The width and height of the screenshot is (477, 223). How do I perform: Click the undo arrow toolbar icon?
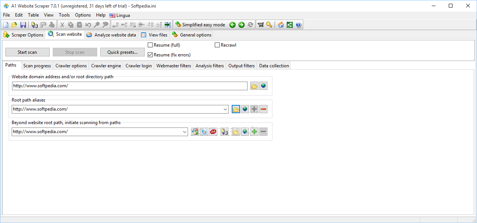coord(88,25)
